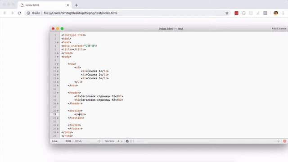Click the slash-shaped extension icon in Chrome
Viewport: 288px width, 162px height.
point(258,13)
